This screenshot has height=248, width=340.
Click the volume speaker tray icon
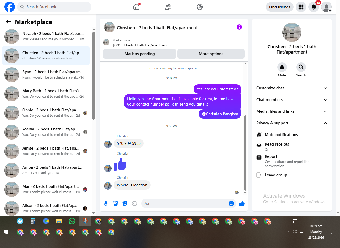(x=295, y=232)
